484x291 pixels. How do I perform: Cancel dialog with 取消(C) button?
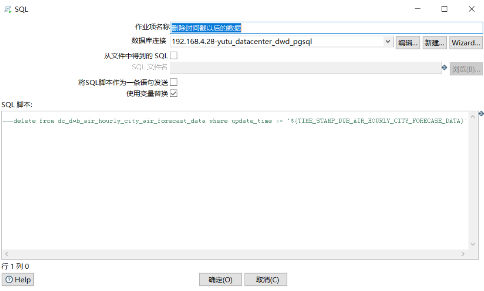[266, 280]
